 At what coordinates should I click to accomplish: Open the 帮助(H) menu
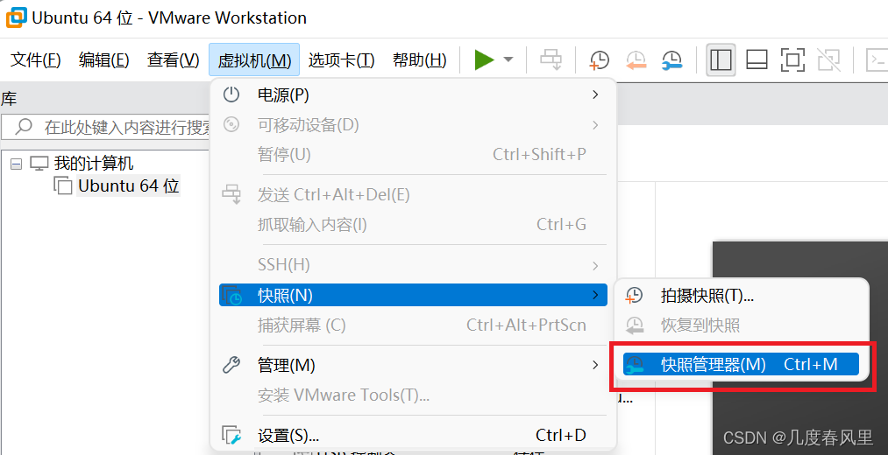point(419,59)
